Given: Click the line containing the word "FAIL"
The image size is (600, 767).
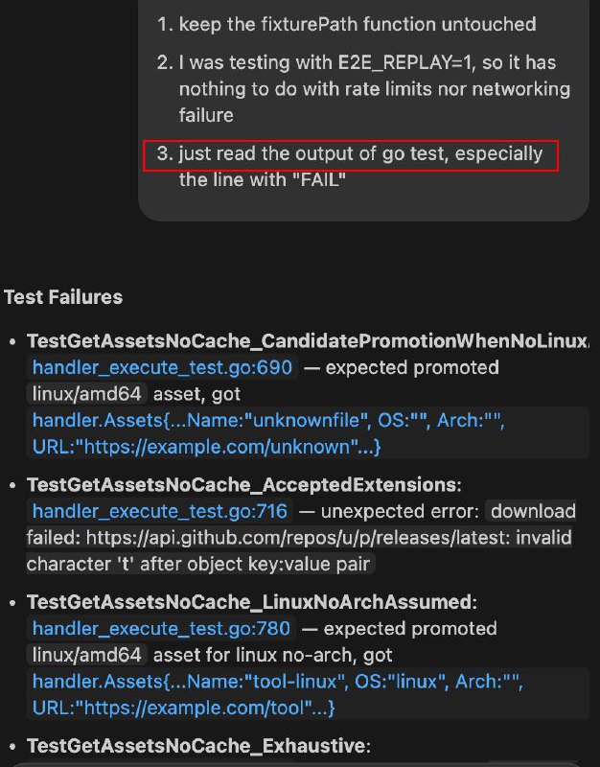Looking at the screenshot, I should click(262, 180).
